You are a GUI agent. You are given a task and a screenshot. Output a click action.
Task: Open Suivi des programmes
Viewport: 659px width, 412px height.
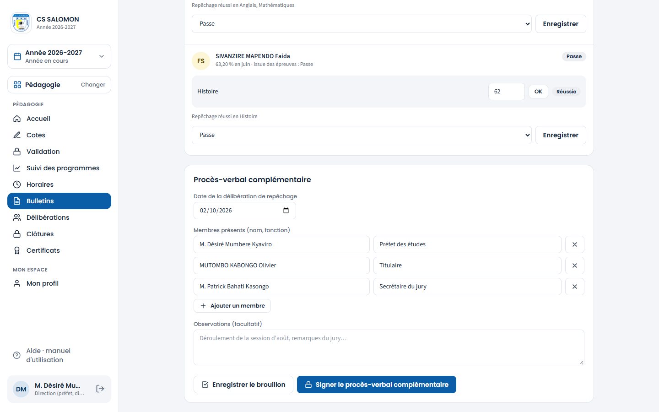[x=59, y=168]
